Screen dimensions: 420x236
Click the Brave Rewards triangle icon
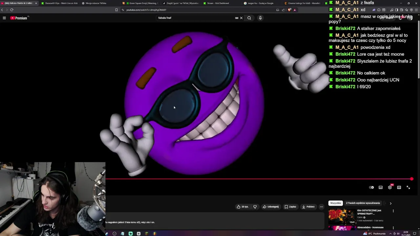point(294,10)
